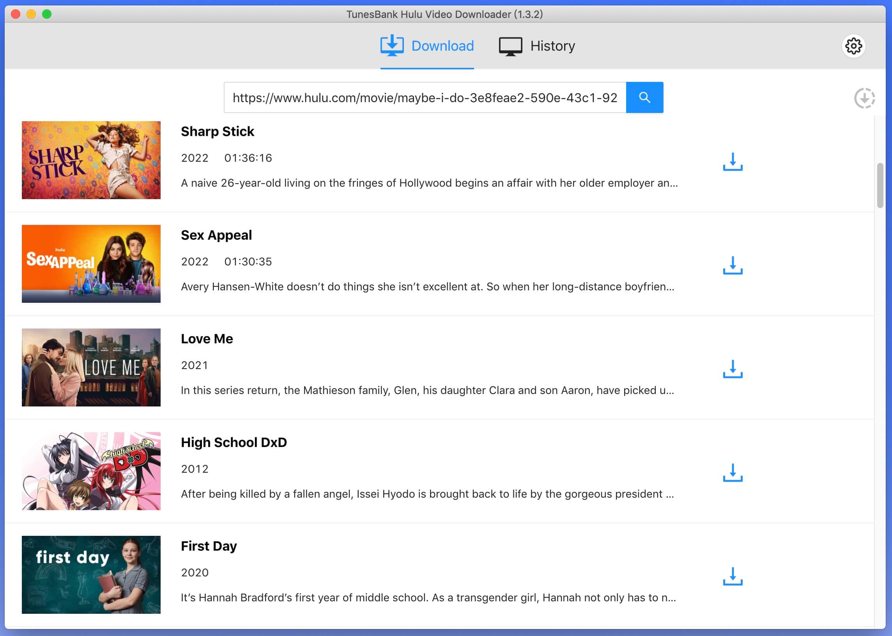The height and width of the screenshot is (636, 892).
Task: Select the Love Me title
Action: pos(207,339)
